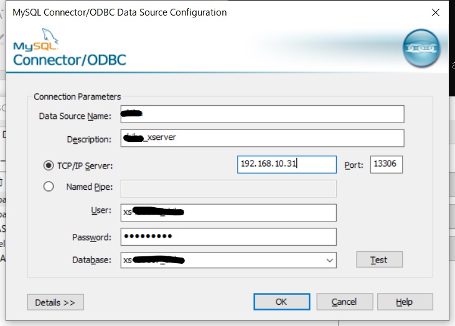This screenshot has width=455, height=326.
Task: Open Help for the dialog
Action: 404,302
